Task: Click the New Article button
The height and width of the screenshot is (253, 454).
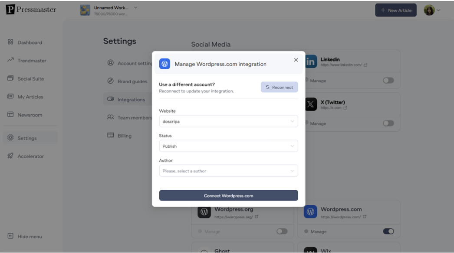Action: (x=396, y=10)
